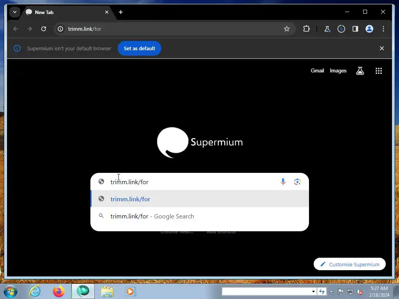Image resolution: width=399 pixels, height=299 pixels.
Task: View site information icon in address bar
Action: 60,29
